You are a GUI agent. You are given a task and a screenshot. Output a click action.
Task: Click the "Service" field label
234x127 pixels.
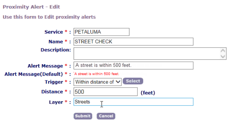54,32
